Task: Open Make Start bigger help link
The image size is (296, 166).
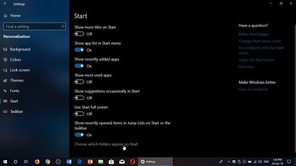Action: [253, 34]
